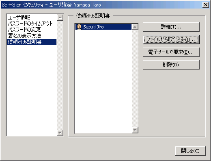This screenshot has width=211, height=161.
Task: Close dialog with 閉じる(C) button
Action: coord(190,151)
